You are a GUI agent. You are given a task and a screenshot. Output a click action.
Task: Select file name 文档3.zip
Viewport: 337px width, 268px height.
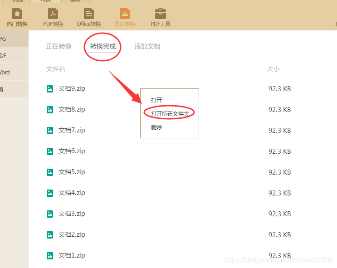72,214
